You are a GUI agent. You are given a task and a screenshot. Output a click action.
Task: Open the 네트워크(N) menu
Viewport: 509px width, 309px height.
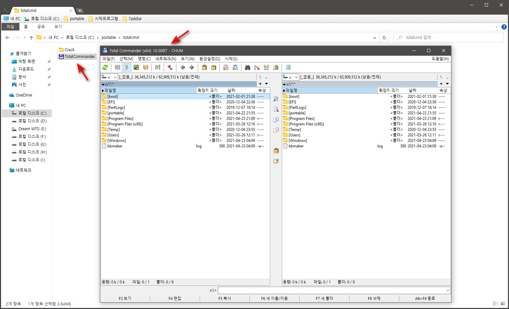pos(166,59)
